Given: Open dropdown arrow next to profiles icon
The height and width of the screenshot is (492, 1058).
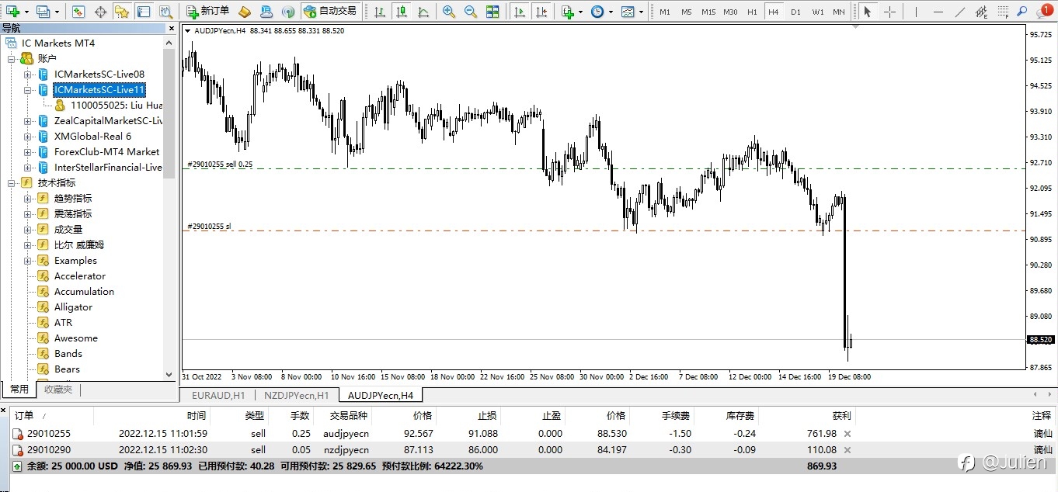Looking at the screenshot, I should click(57, 12).
